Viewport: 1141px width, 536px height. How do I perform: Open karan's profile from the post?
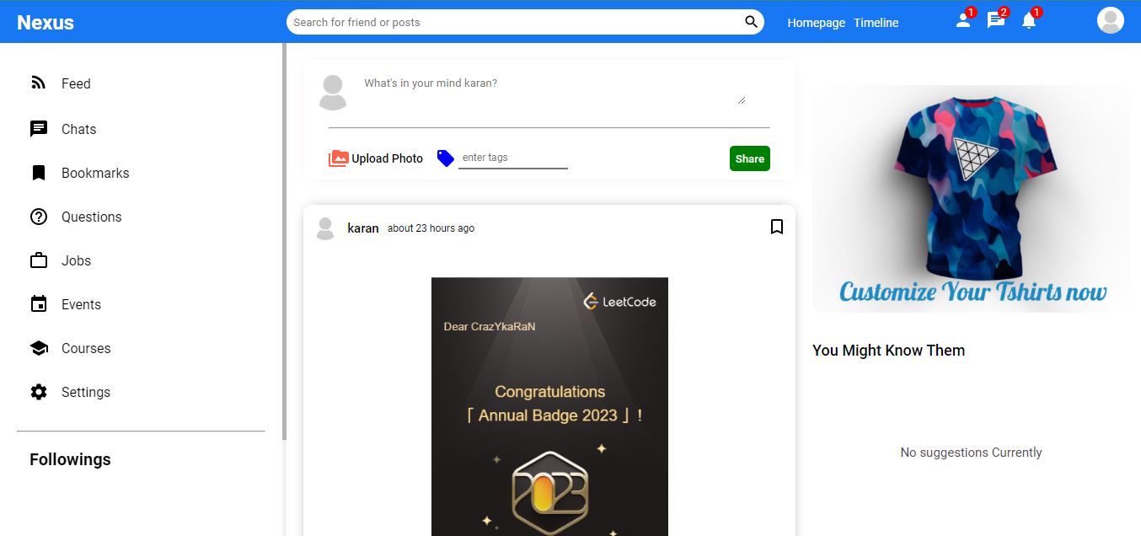point(362,228)
